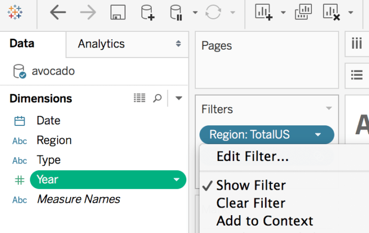Add a new data source
The image size is (369, 233).
pyautogui.click(x=148, y=13)
